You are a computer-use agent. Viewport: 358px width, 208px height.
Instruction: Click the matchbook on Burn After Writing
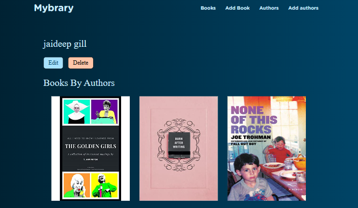(179, 145)
